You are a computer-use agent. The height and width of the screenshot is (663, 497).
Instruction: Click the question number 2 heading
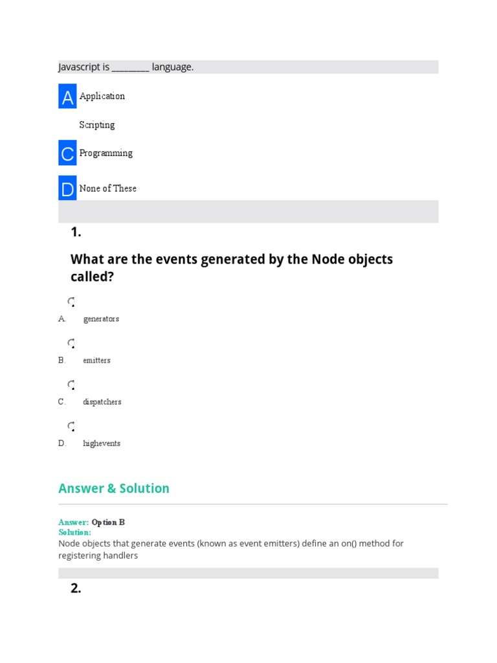pos(76,589)
